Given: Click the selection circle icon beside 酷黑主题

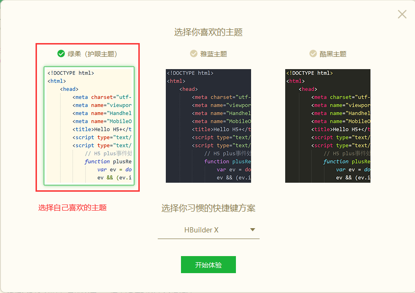Looking at the screenshot, I should pos(313,53).
